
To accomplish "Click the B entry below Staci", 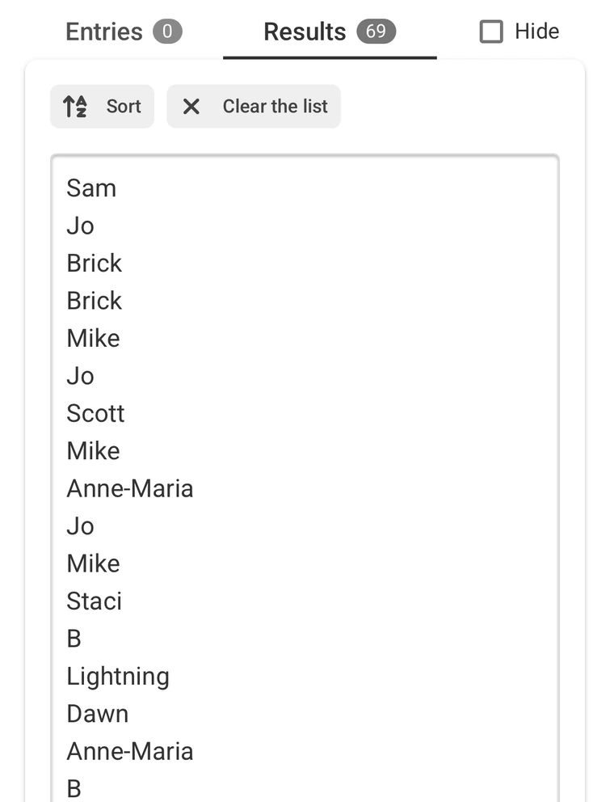I will (x=74, y=639).
